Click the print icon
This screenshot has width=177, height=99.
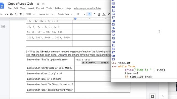(11, 14)
